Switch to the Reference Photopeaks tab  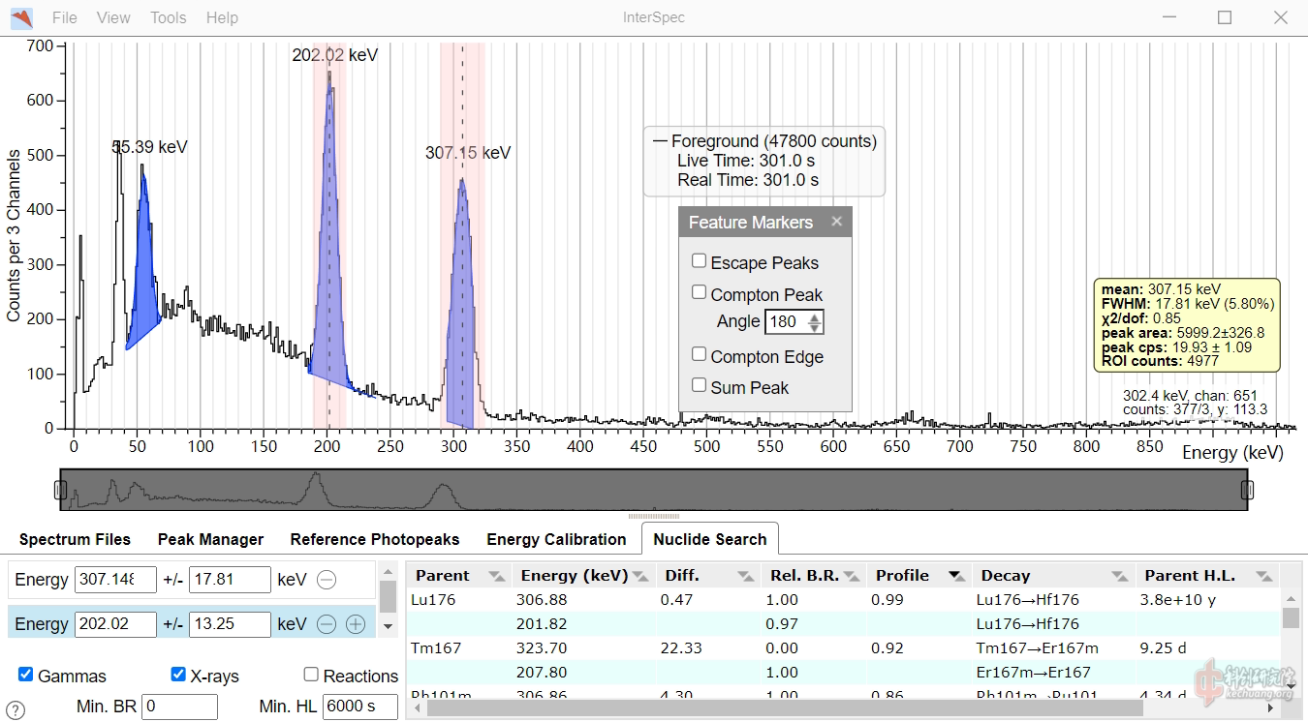(375, 539)
